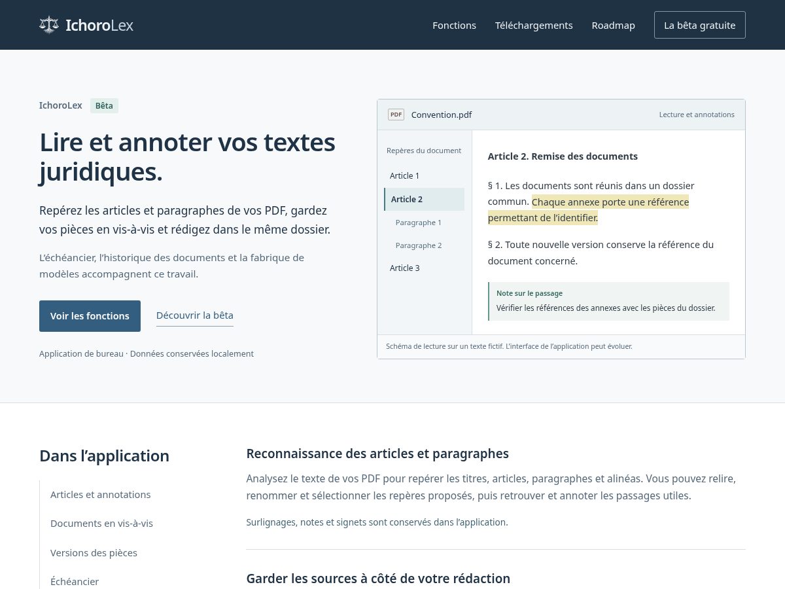The height and width of the screenshot is (589, 785).
Task: Click the Bêta badge next to IchoroLex
Action: [x=104, y=105]
